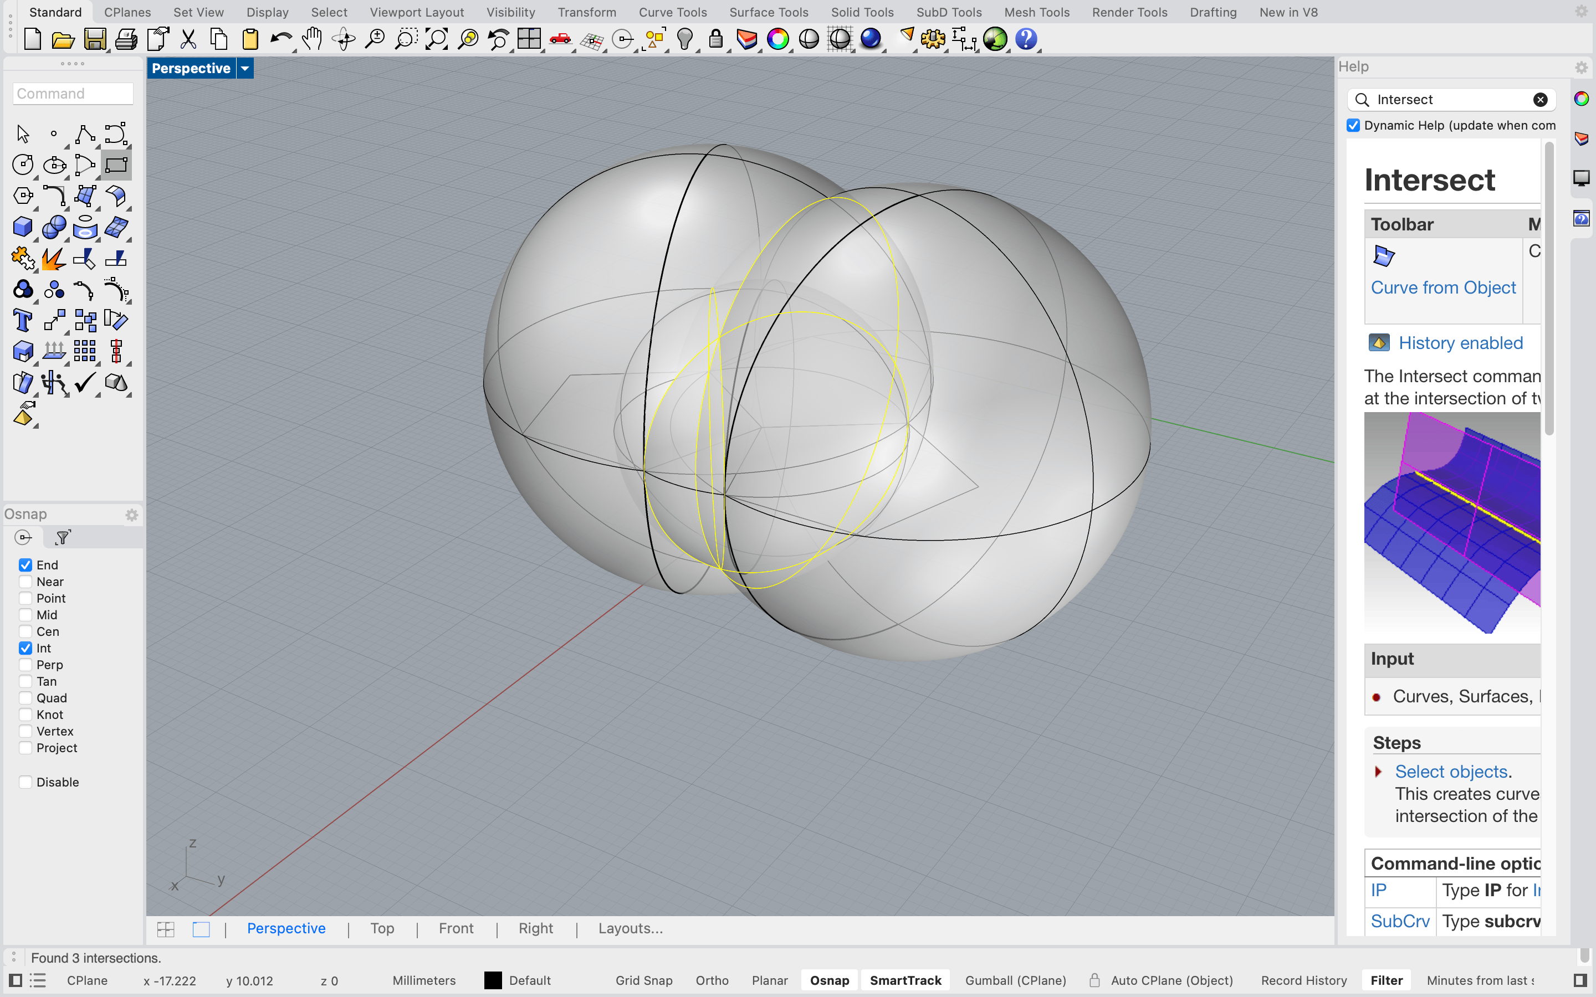Toggle Dynamic Help checkbox
Screen dimensions: 1596x997
[x=1353, y=125]
